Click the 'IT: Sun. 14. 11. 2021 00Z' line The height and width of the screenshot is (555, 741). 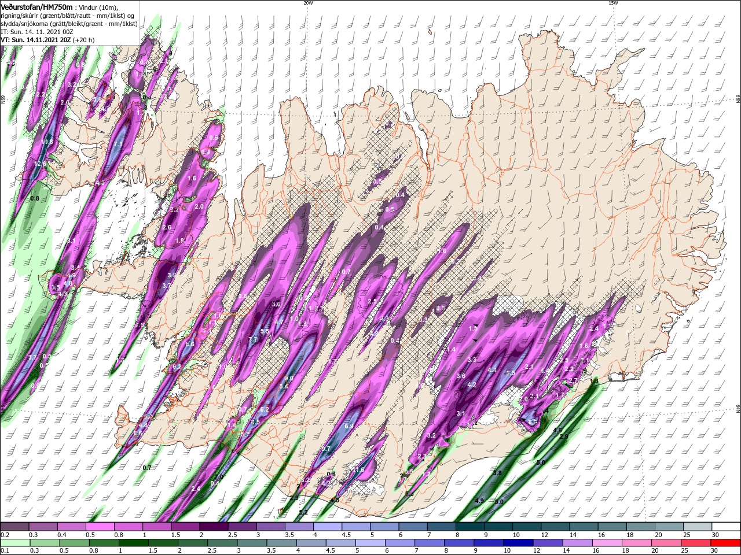(x=36, y=32)
